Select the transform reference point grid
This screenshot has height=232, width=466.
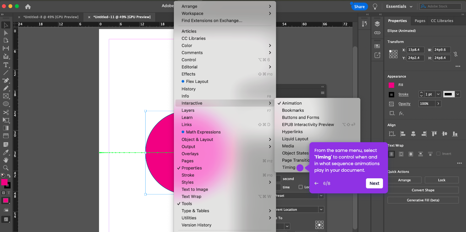(393, 54)
